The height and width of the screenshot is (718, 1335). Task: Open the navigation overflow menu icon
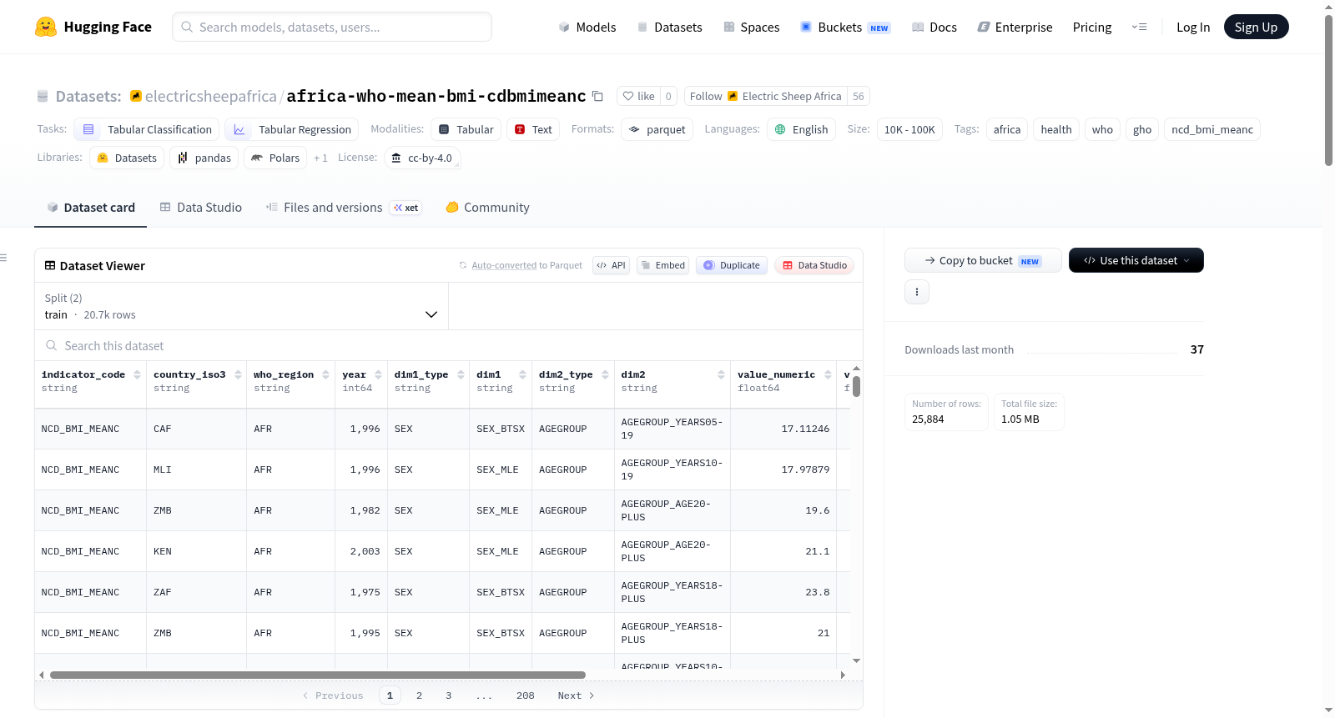pos(1139,27)
